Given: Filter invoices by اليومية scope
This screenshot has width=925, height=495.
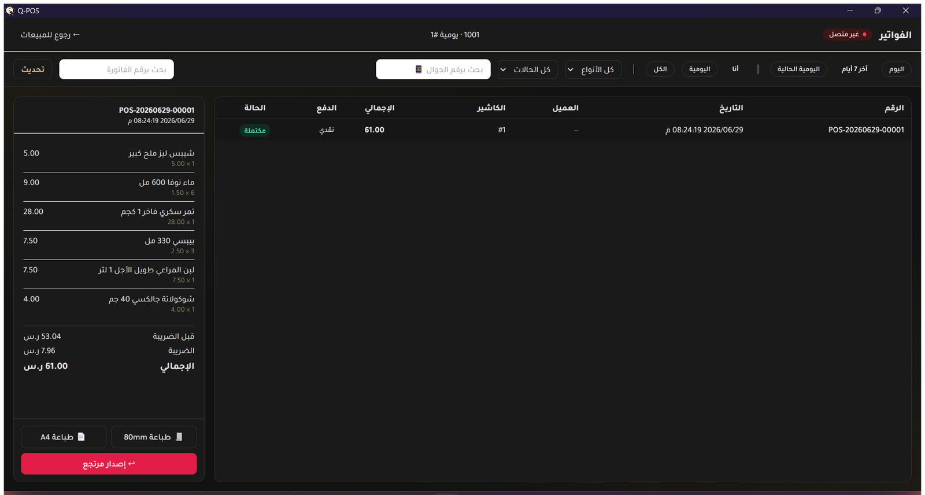Looking at the screenshot, I should click(x=700, y=69).
